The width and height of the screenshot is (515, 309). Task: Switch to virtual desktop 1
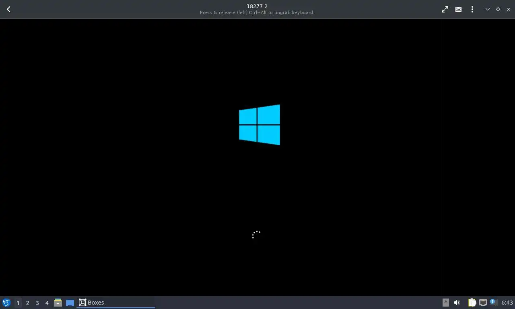18,303
